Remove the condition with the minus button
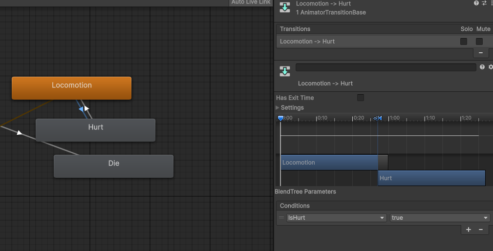Screen dimensions: 493x251 (x=481, y=230)
